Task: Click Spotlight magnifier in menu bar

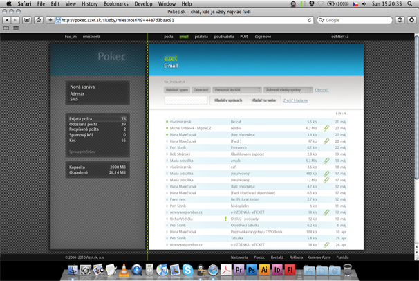Action: pos(412,3)
